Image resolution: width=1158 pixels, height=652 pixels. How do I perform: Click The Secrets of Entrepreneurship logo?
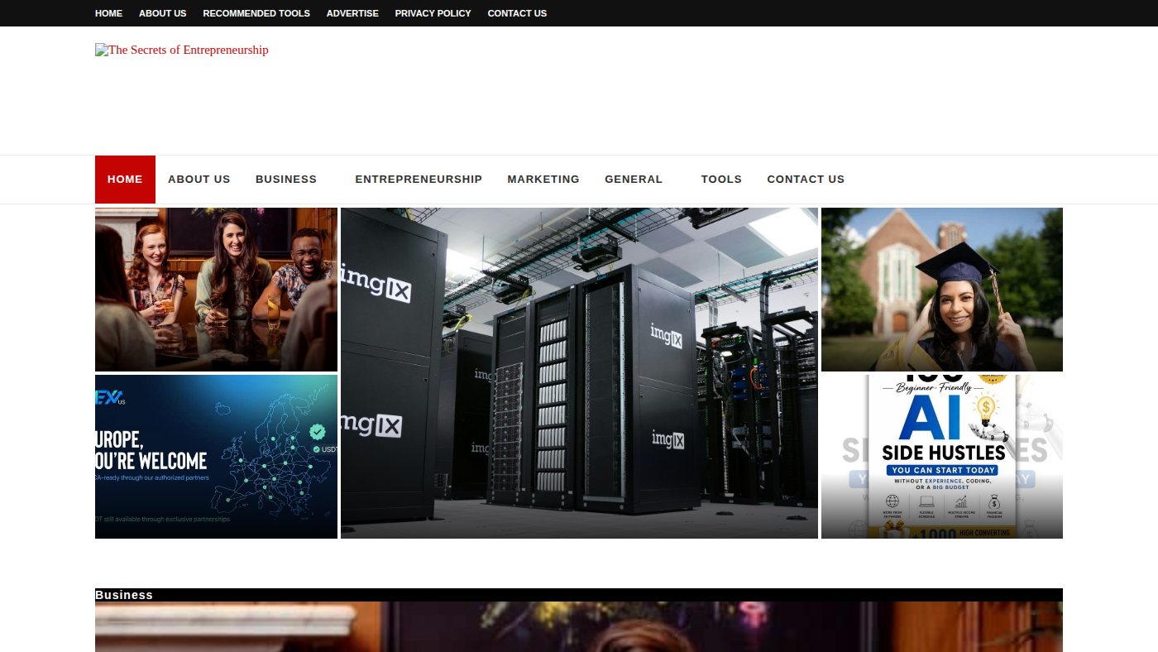click(182, 50)
